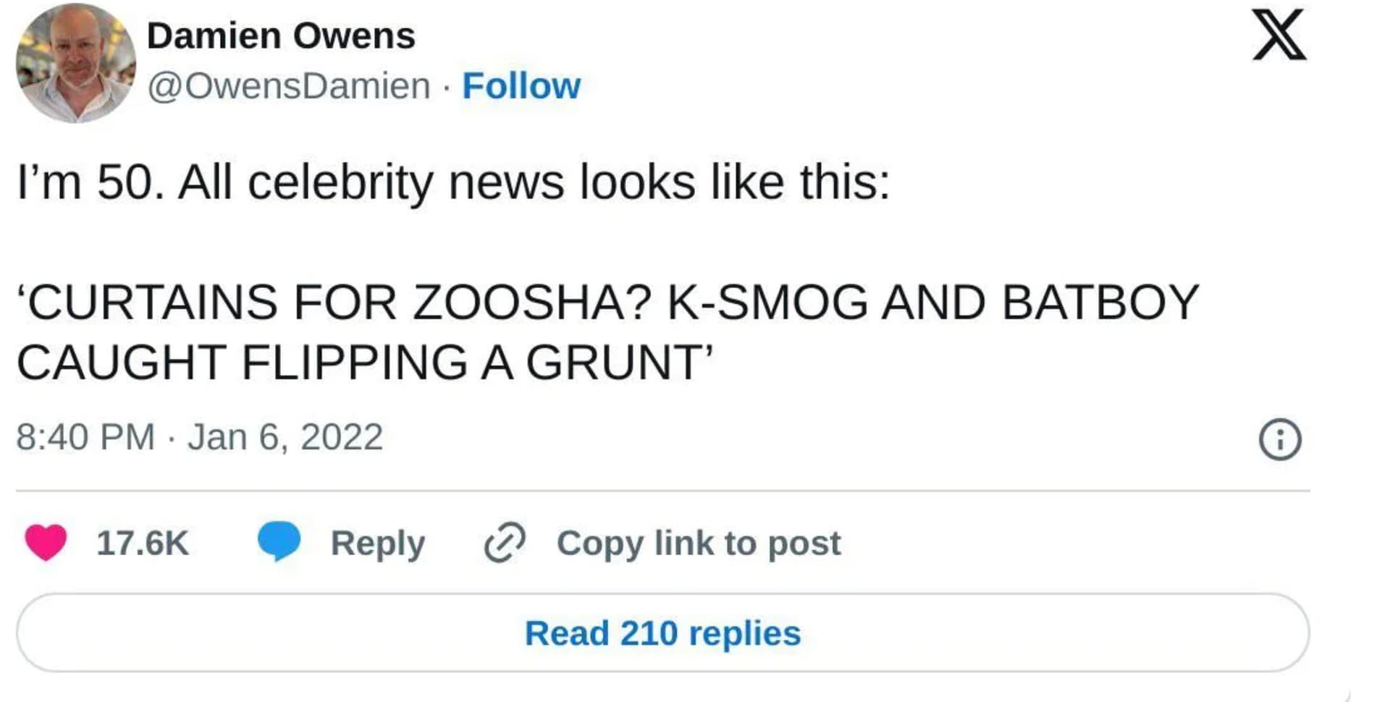This screenshot has height=702, width=1390.
Task: Click the Damien Owens display name
Action: pyautogui.click(x=281, y=36)
